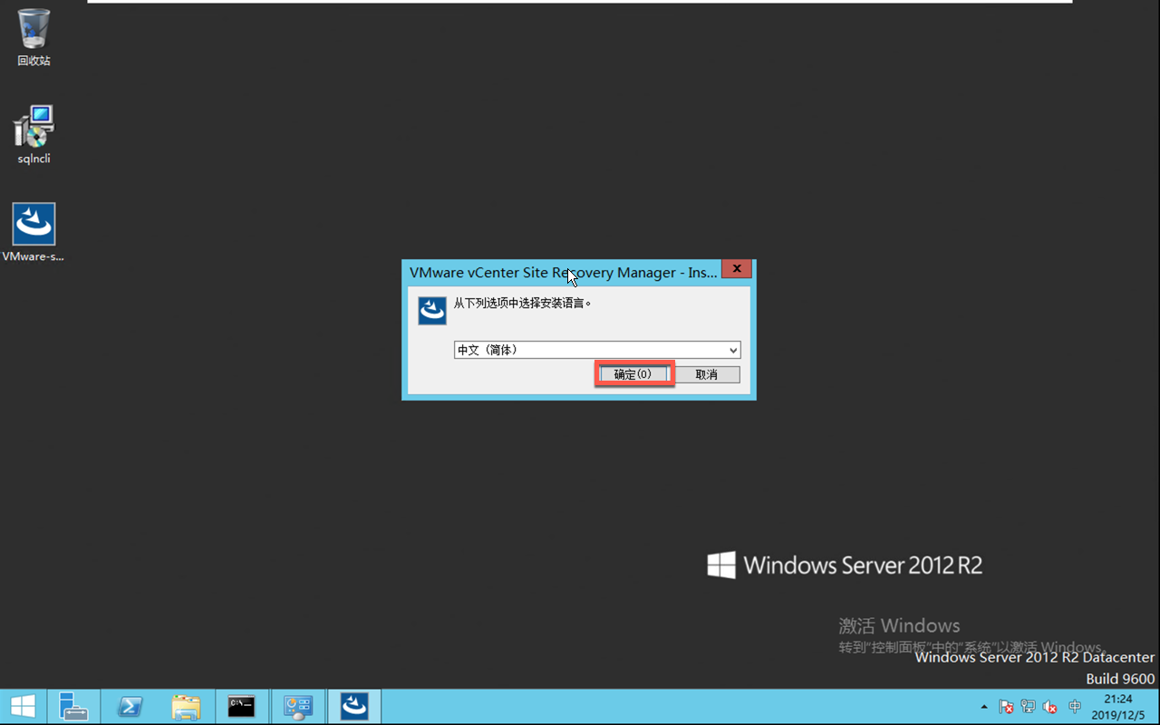Open the installation language dropdown
This screenshot has width=1160, height=725.
pyautogui.click(x=597, y=350)
